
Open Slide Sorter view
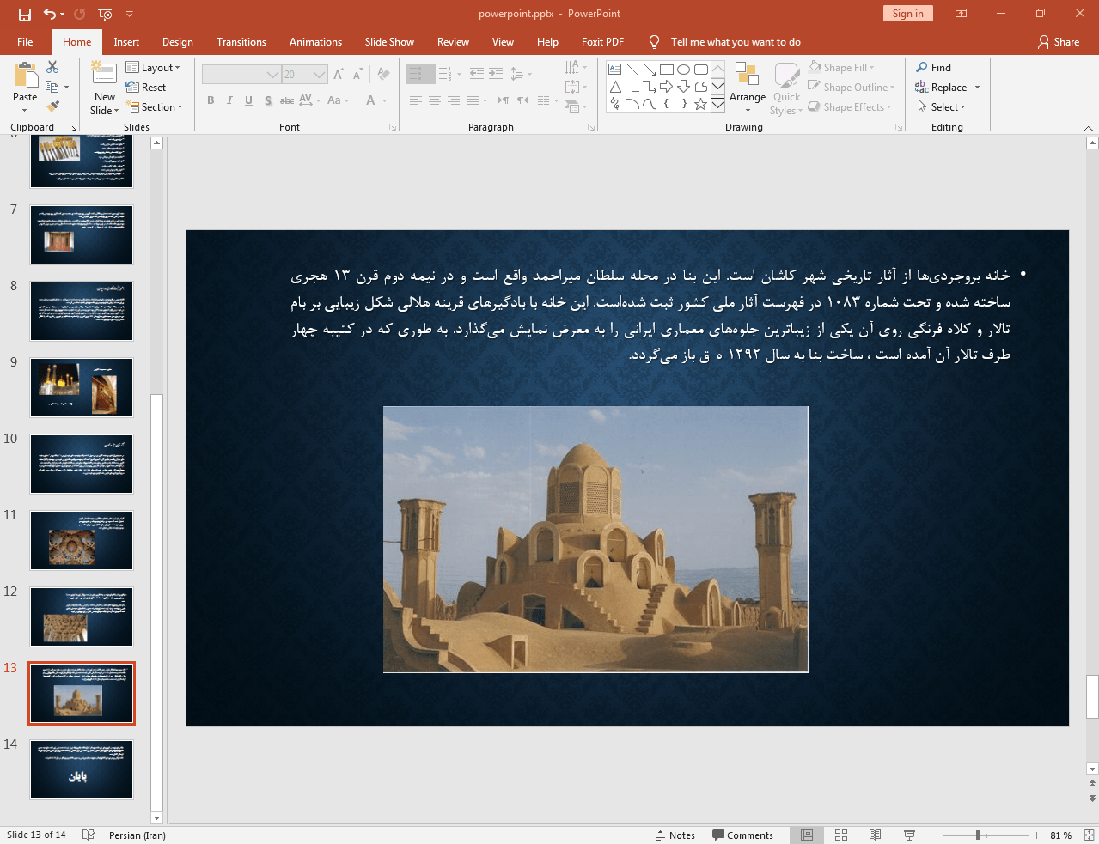click(x=841, y=835)
